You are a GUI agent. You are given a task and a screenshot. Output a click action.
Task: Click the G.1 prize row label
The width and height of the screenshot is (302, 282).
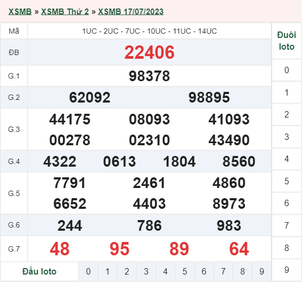pos(14,76)
